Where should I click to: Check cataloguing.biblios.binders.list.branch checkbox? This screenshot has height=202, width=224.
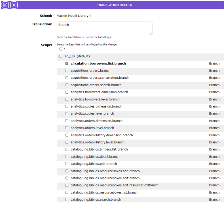click(67, 149)
